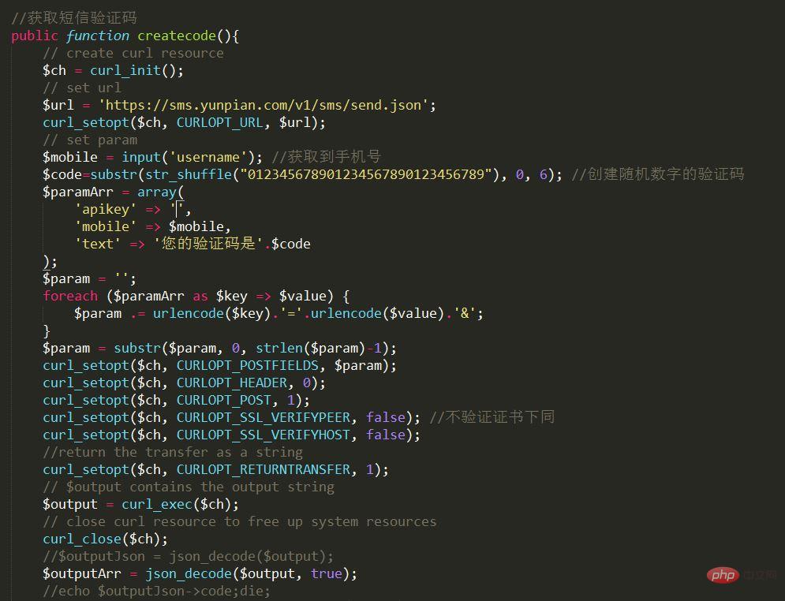This screenshot has height=601, width=785.
Task: Click the comment '//获取到手机号'
Action: 326,157
